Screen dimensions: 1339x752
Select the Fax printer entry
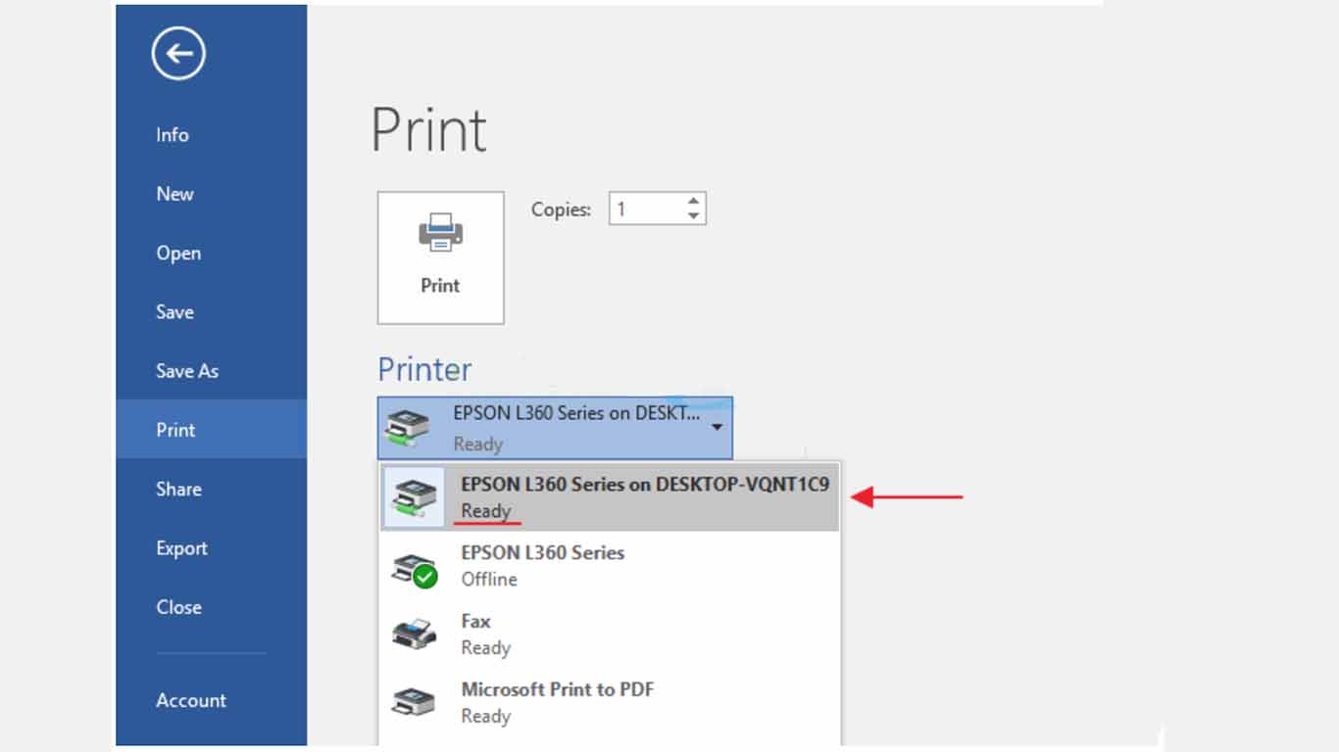point(609,634)
